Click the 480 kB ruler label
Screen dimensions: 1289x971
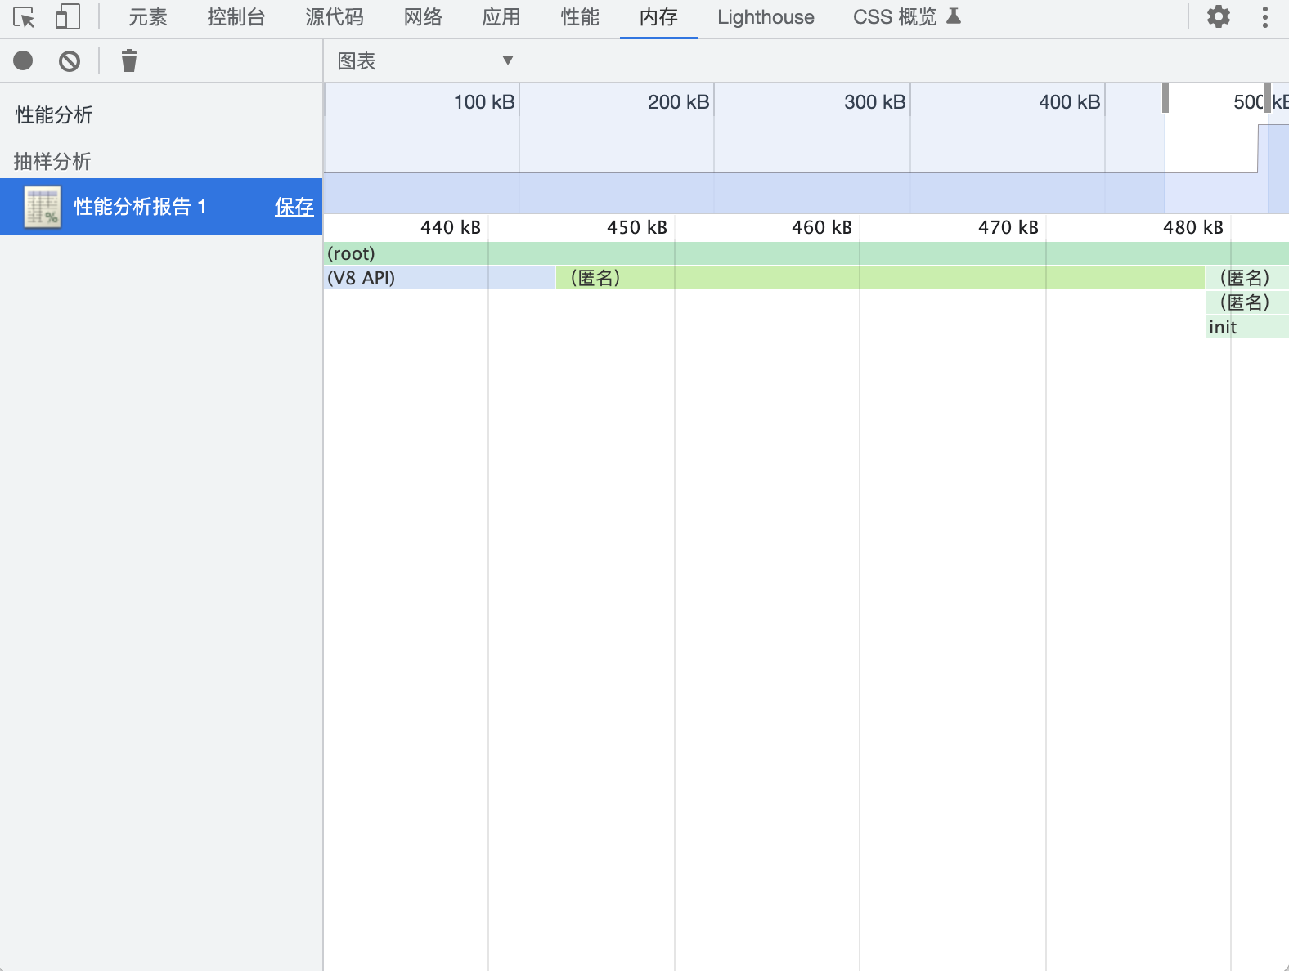tap(1193, 227)
